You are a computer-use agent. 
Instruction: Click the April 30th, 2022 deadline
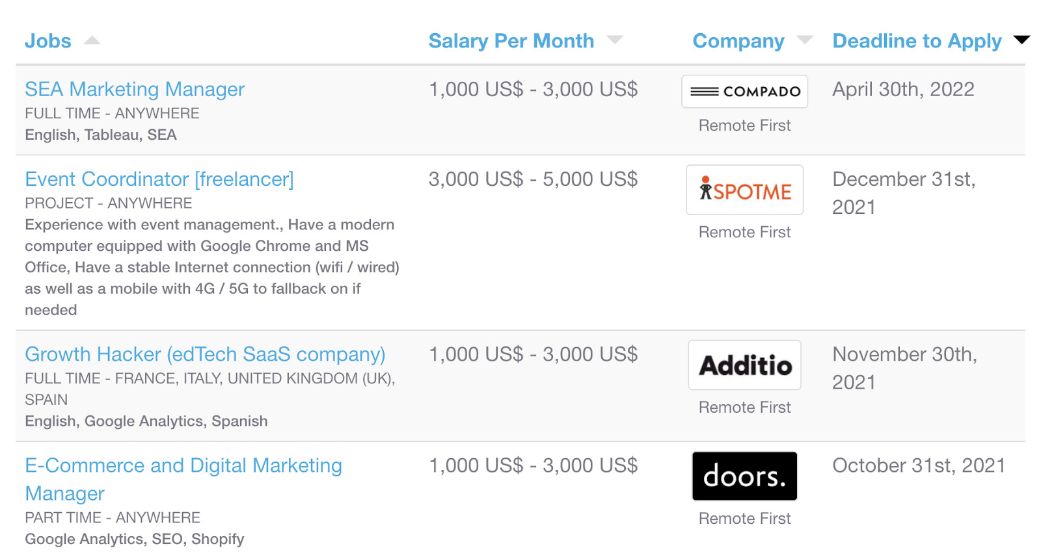(x=903, y=89)
